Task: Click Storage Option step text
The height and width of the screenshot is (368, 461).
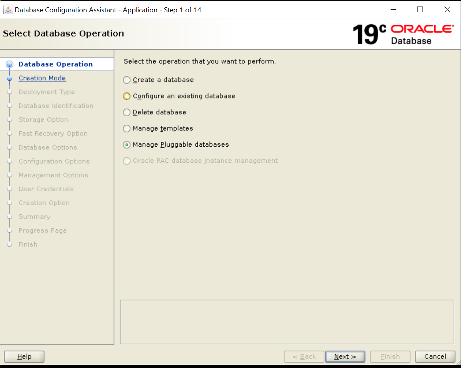Action: [x=43, y=119]
